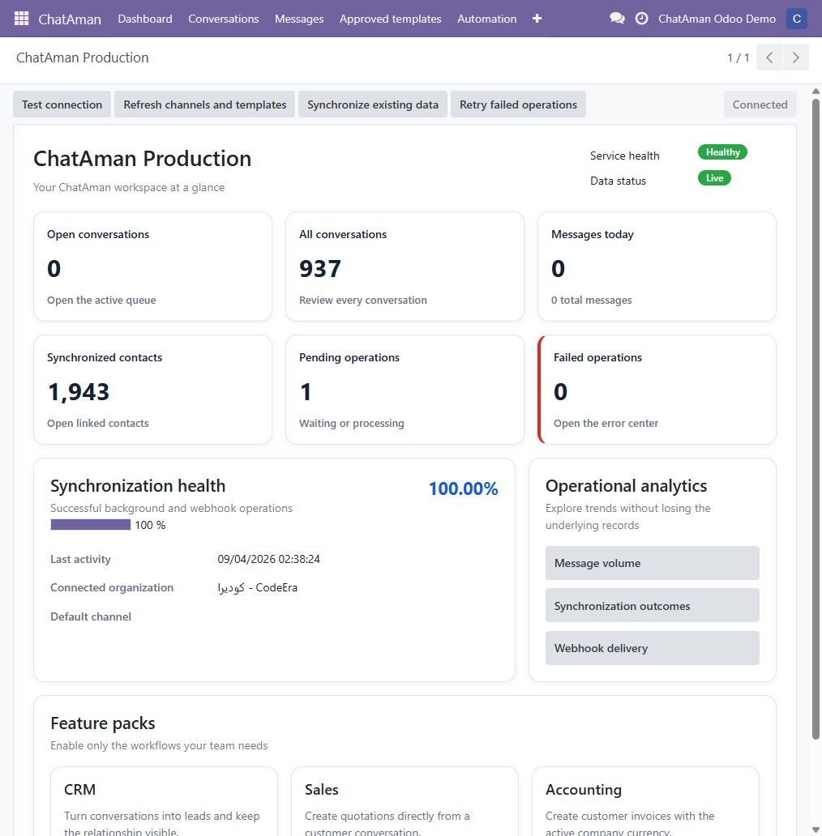This screenshot has height=836, width=822.
Task: Open the Sales feature pack card
Action: click(x=405, y=801)
